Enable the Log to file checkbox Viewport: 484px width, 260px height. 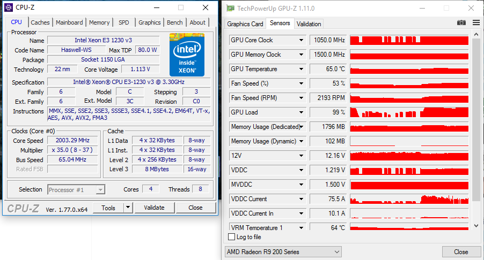(x=231, y=237)
